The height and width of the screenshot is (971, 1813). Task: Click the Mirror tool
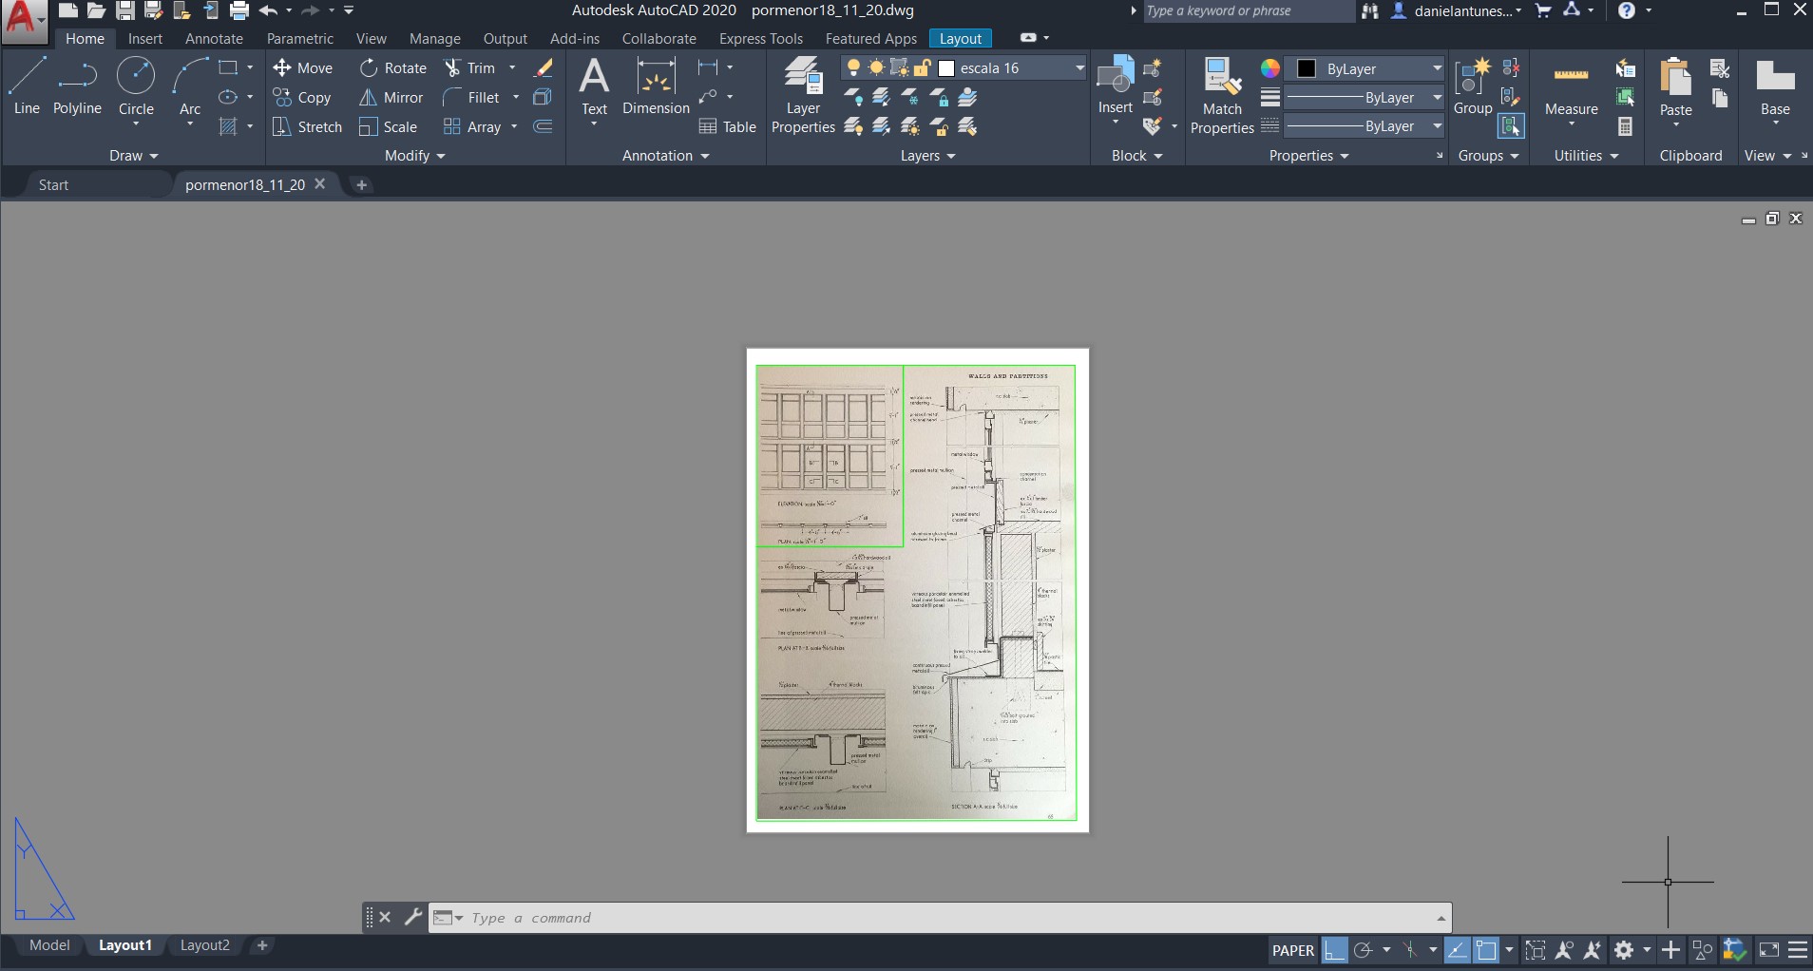click(x=391, y=97)
